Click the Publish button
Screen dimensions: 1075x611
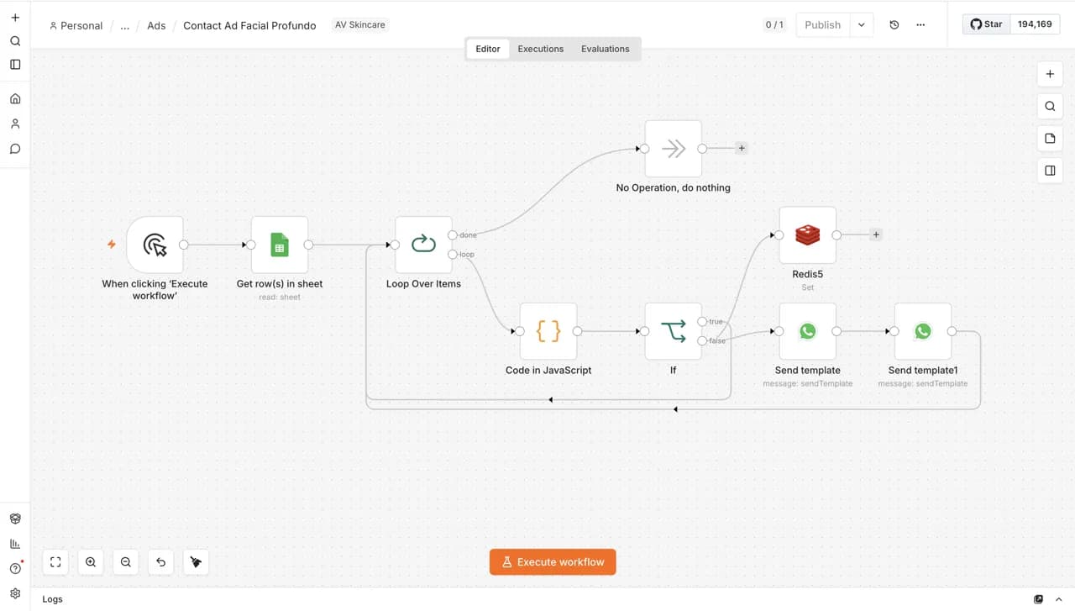click(822, 24)
